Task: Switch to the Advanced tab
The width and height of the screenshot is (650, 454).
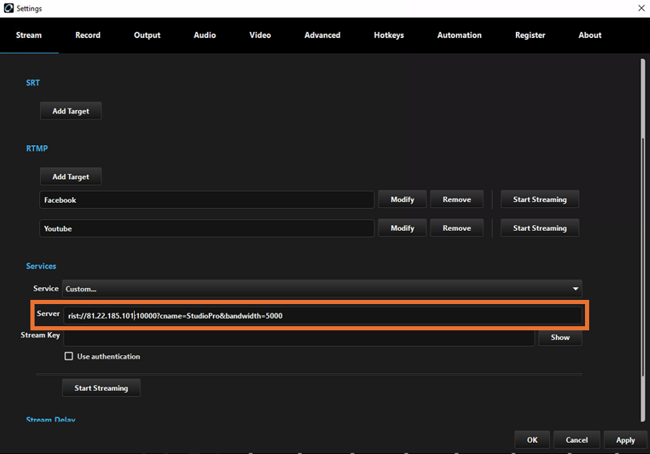Action: [x=322, y=35]
